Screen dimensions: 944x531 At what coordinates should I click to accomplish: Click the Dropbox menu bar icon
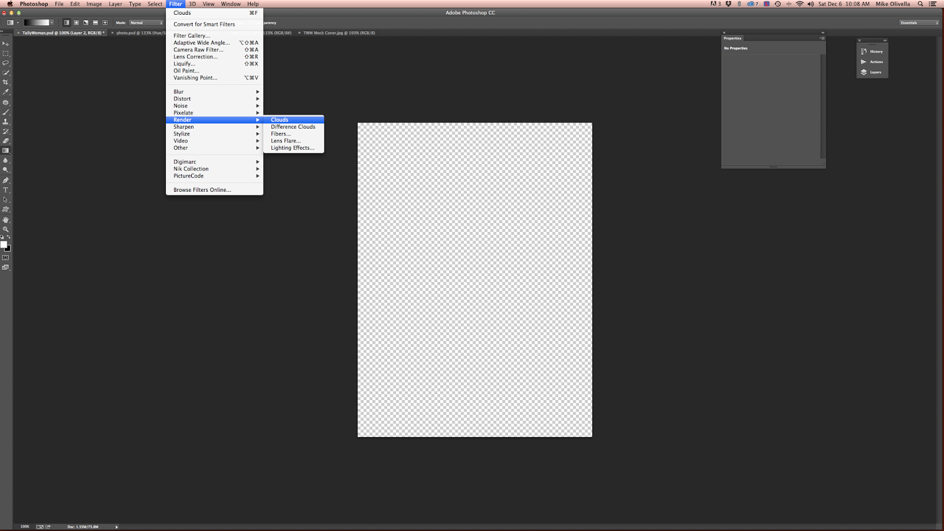pyautogui.click(x=729, y=4)
